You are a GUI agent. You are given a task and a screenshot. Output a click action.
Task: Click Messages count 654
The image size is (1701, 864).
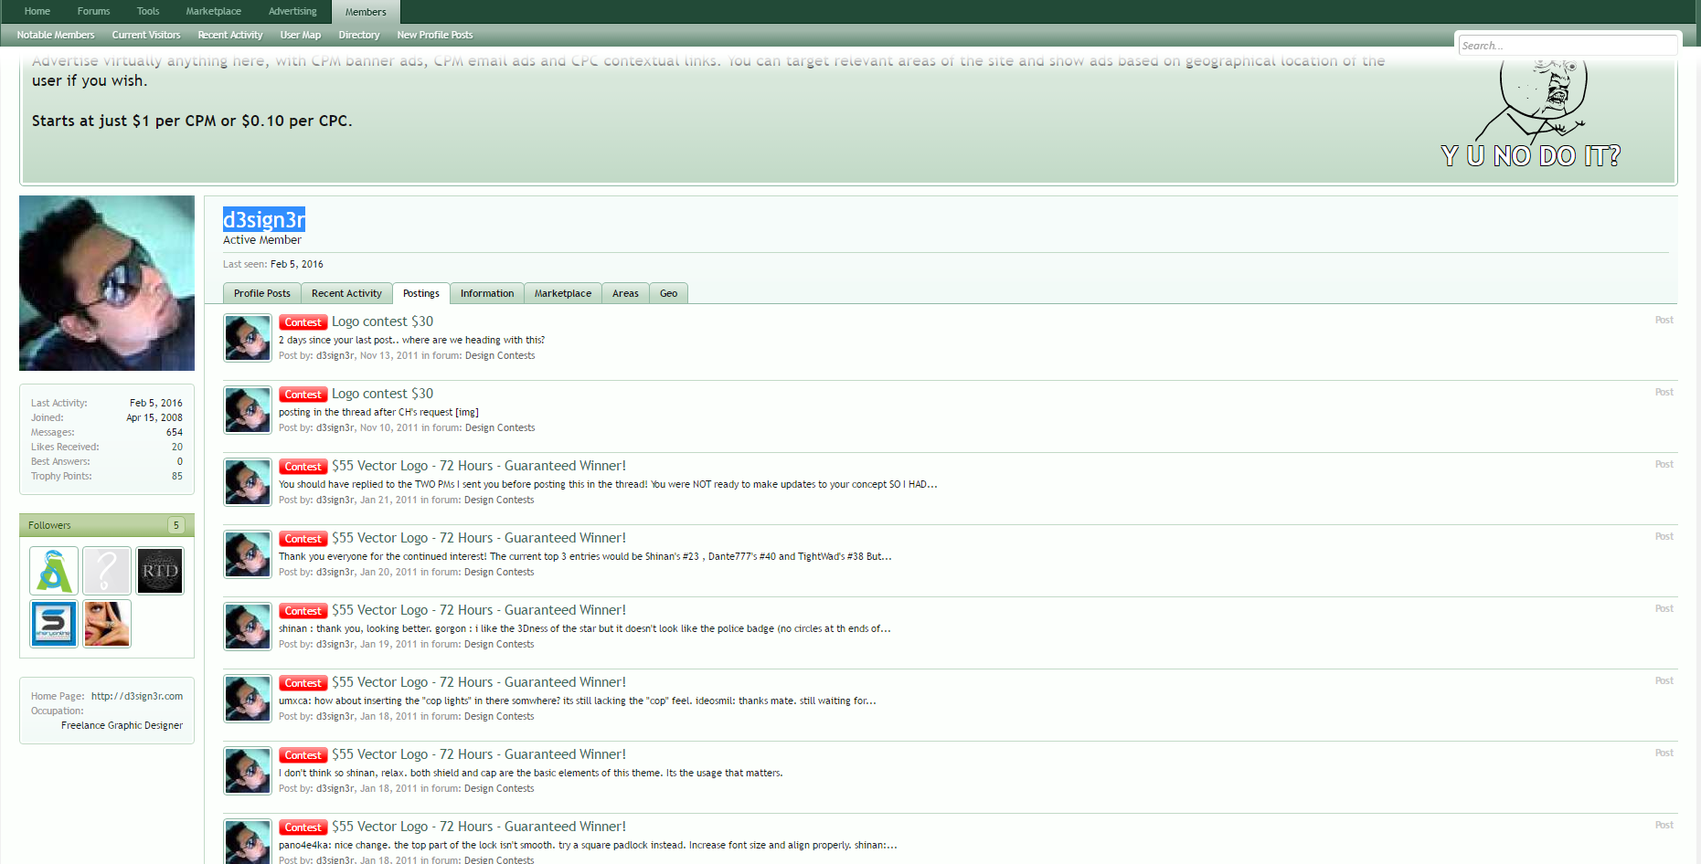point(174,432)
